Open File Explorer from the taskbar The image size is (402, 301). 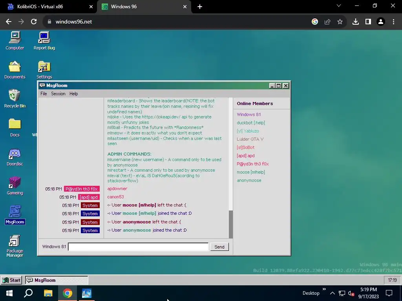(48, 293)
